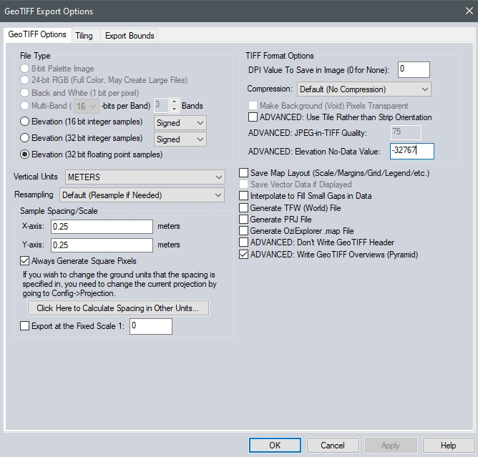Enable Save Map Layout checkbox
Viewport: 478px width, 457px height.
244,173
